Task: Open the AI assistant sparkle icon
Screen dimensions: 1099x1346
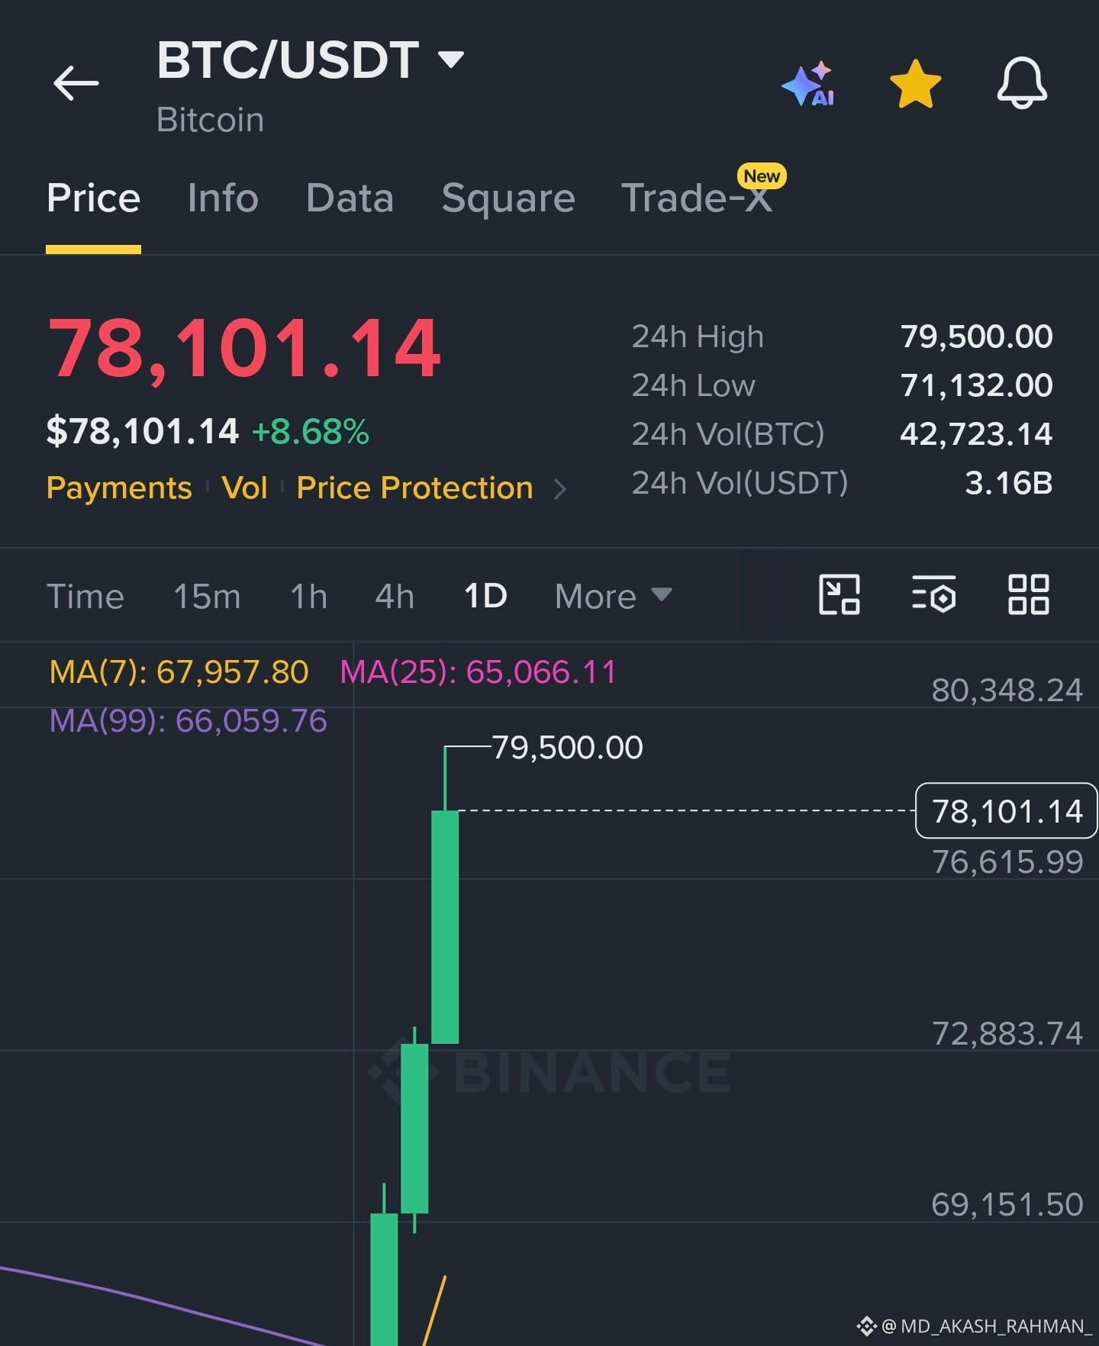Action: (x=809, y=83)
